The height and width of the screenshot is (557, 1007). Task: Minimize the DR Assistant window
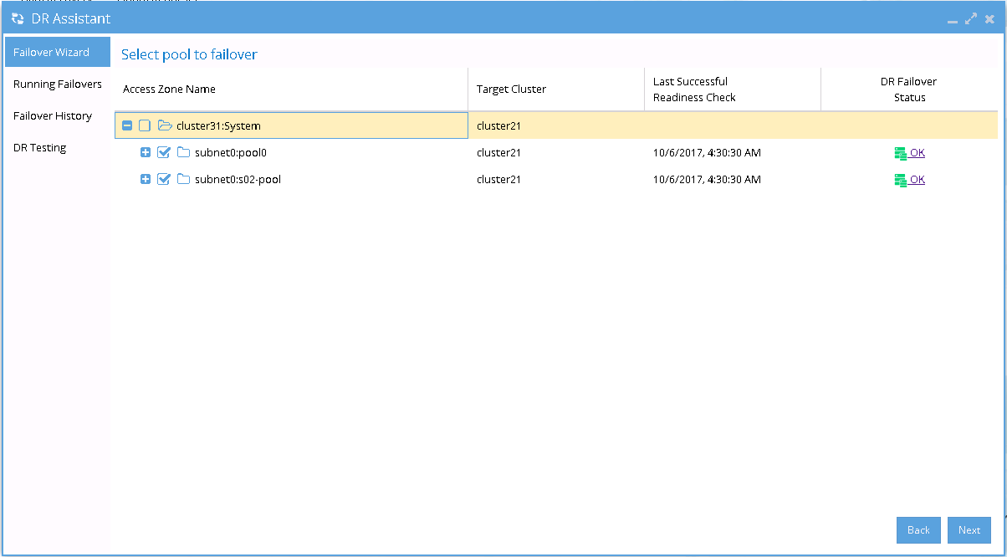point(952,19)
